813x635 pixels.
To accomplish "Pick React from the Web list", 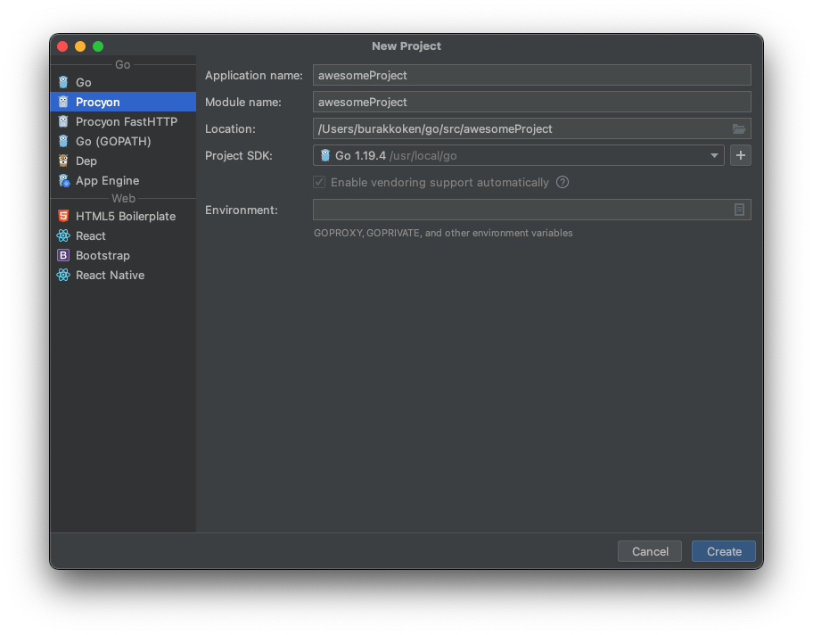I will 123,235.
